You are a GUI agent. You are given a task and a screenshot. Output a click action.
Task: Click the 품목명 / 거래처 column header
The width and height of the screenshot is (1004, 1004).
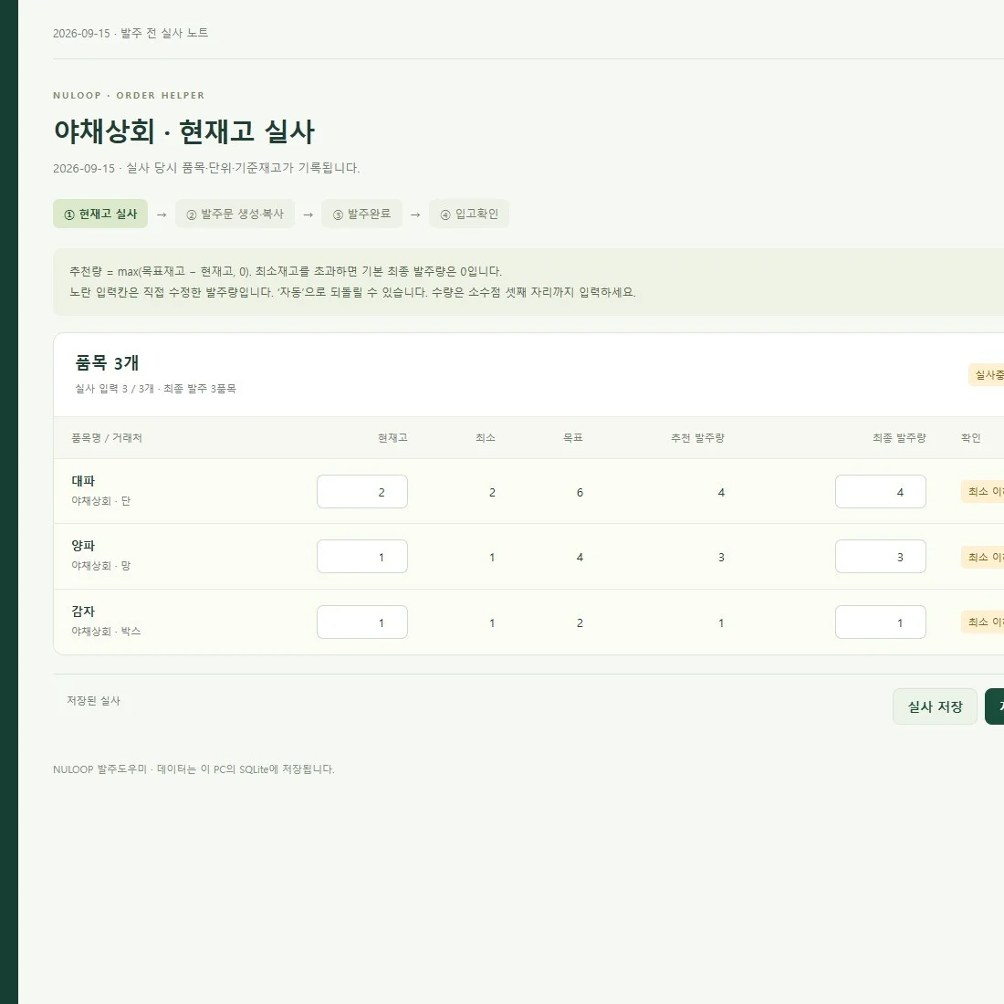(106, 438)
